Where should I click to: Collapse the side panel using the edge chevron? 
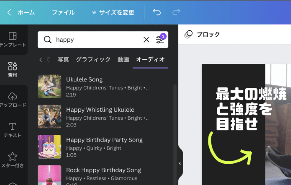pyautogui.click(x=180, y=163)
